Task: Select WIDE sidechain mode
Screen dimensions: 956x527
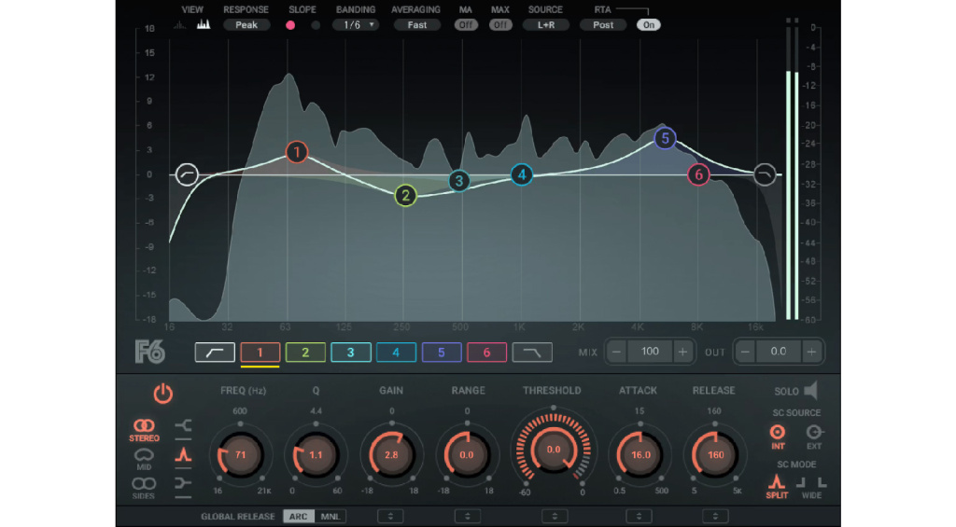Action: pos(811,488)
